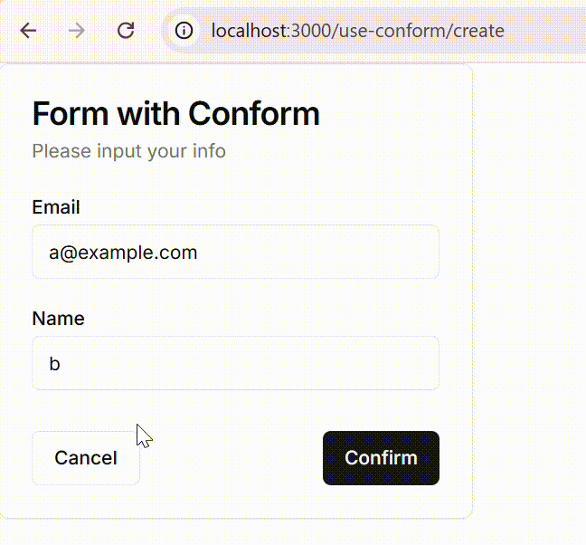Click the 'a@example.com' text in Email
586x545 pixels.
coord(123,253)
